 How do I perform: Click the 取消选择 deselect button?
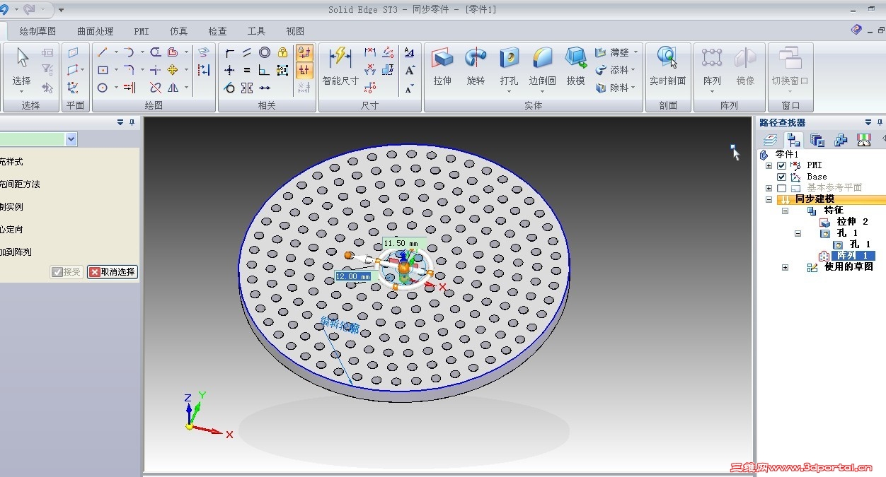tap(113, 272)
